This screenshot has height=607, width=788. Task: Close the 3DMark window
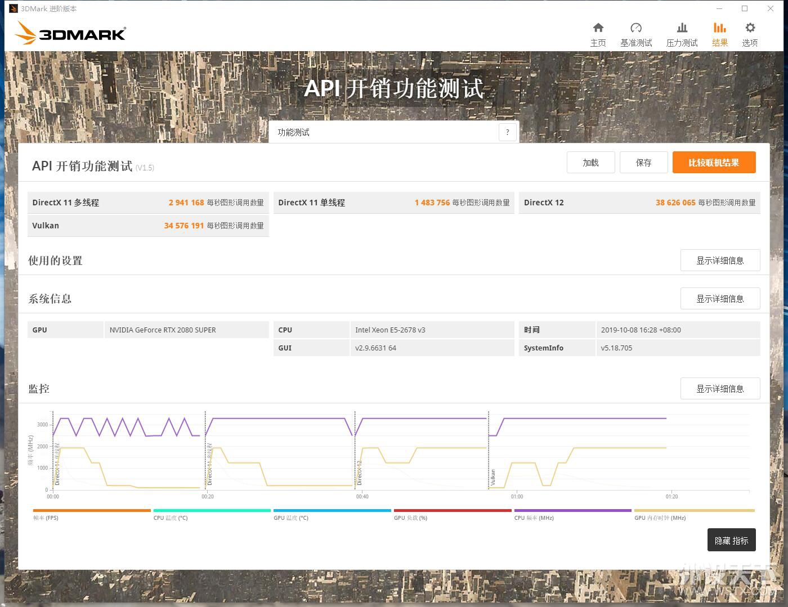(771, 8)
